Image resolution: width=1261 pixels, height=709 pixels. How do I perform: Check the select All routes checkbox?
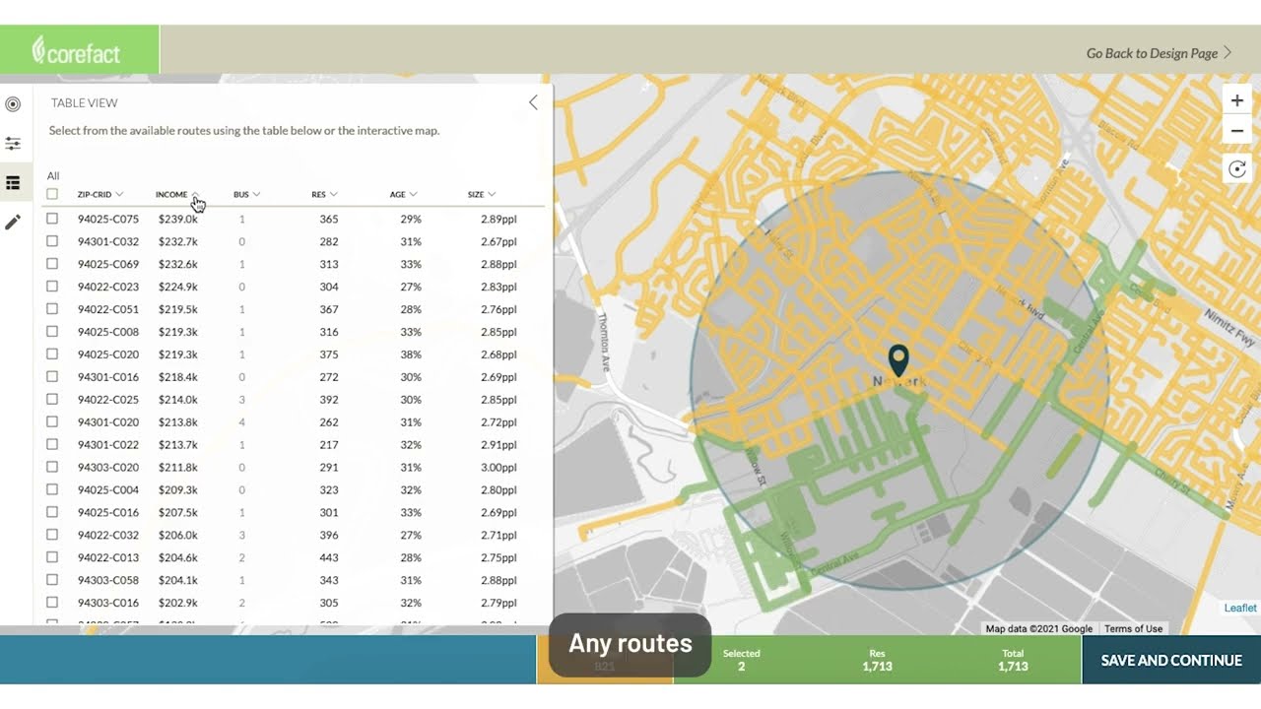pos(52,194)
